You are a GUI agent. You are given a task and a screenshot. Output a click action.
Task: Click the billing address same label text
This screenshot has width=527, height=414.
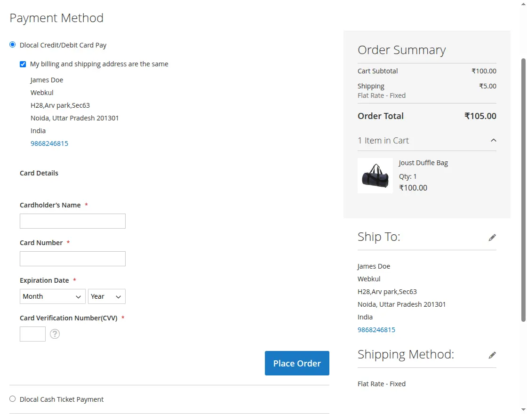tap(99, 64)
